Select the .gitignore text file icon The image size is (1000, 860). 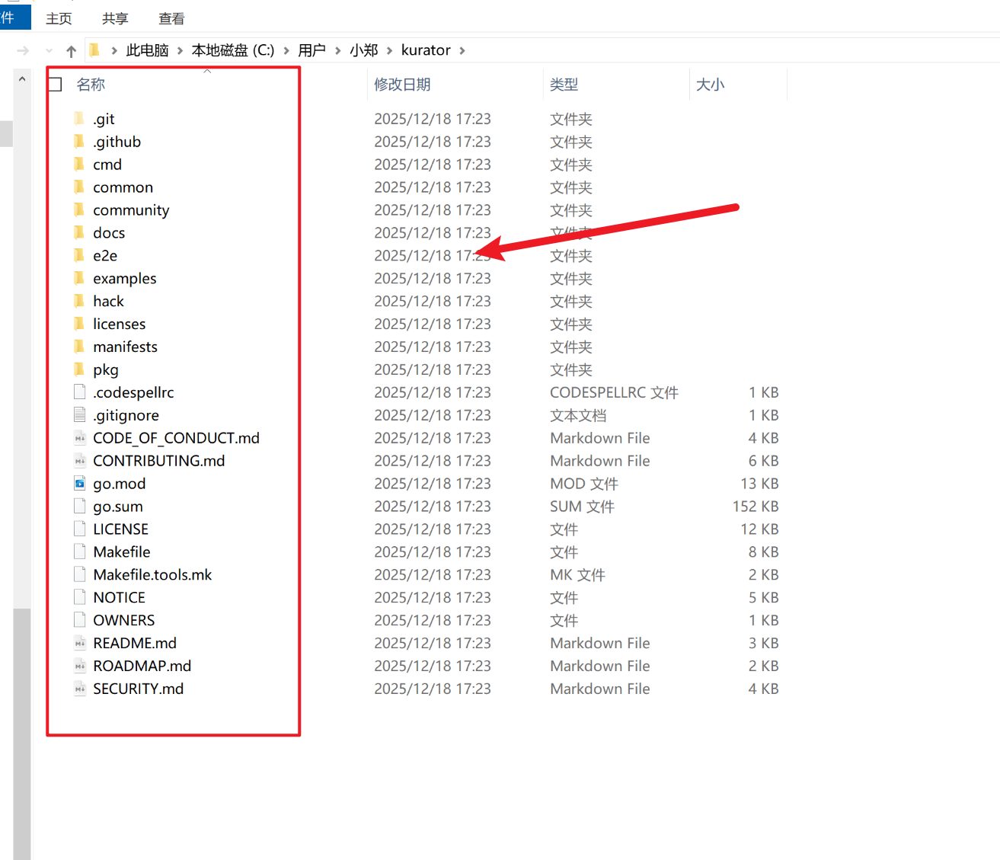pyautogui.click(x=79, y=414)
